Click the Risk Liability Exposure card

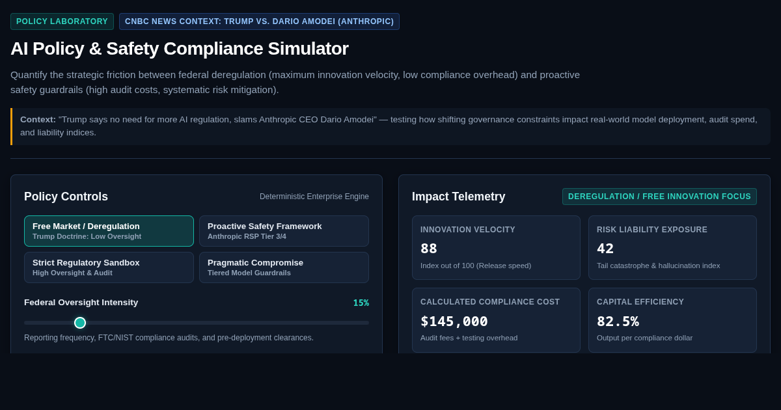[672, 248]
